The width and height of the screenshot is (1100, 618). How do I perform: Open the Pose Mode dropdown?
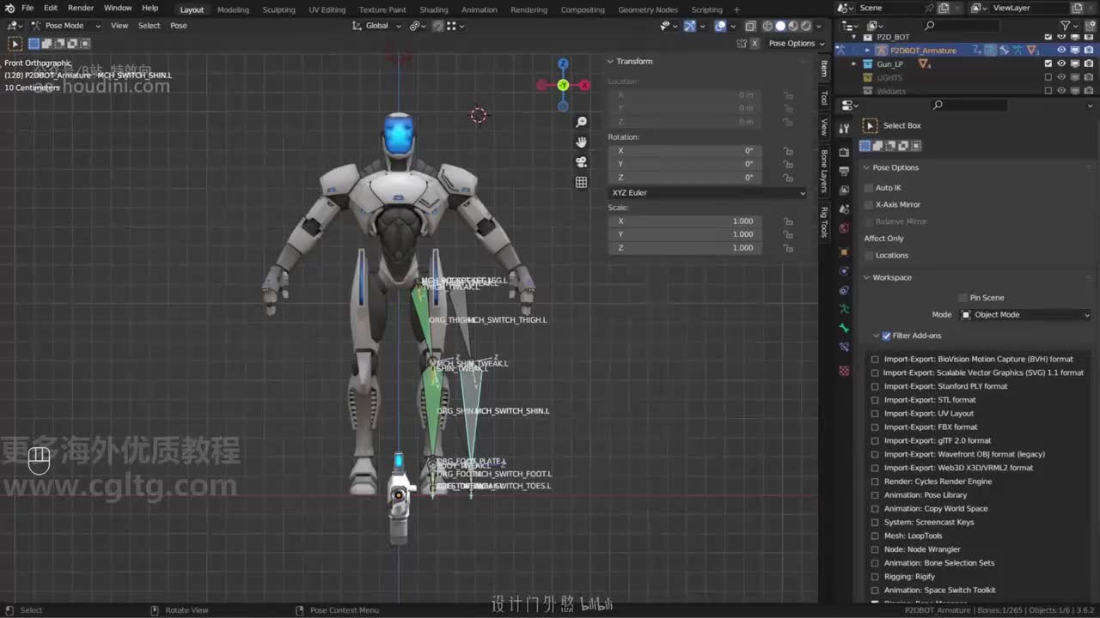pos(65,26)
